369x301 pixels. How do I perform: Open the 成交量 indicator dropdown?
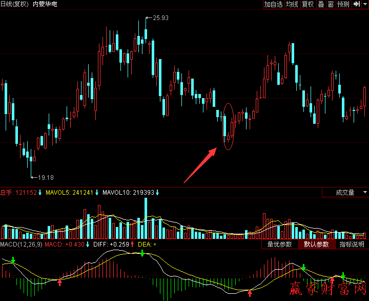[345, 193]
